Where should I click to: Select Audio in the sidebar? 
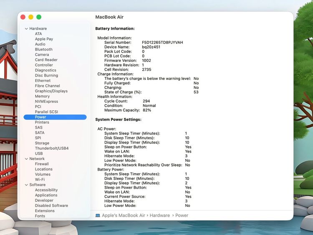pyautogui.click(x=40, y=44)
